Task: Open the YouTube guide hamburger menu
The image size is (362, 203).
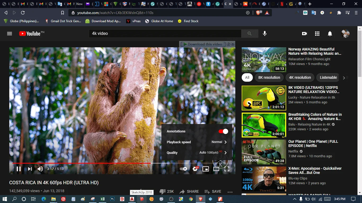Action: point(10,34)
